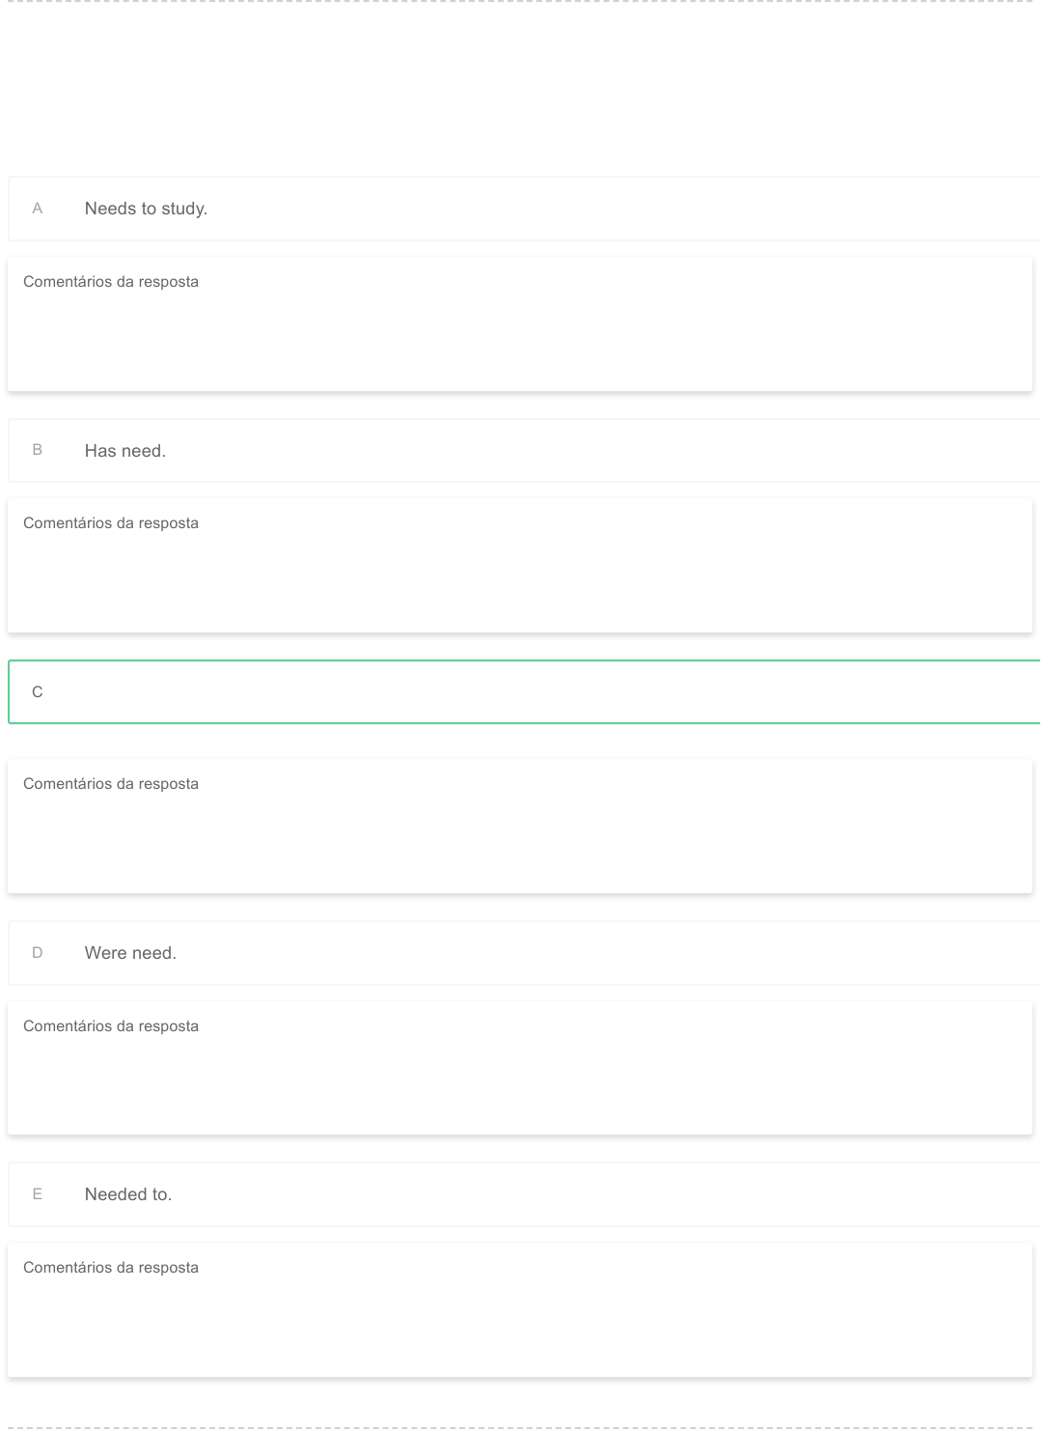Click "Comentários da resposta" label under option D
1041x1430 pixels.
tap(111, 1026)
